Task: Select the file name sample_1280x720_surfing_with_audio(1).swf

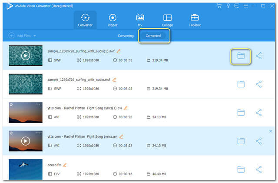Action: (81, 51)
